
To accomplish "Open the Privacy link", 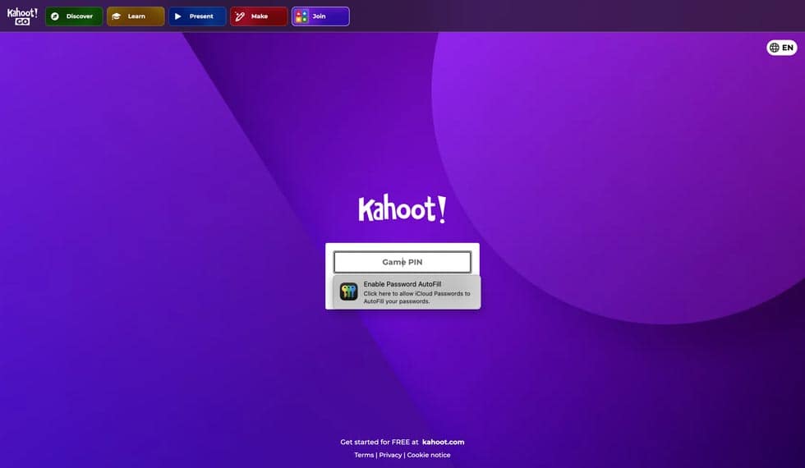I will coord(390,455).
